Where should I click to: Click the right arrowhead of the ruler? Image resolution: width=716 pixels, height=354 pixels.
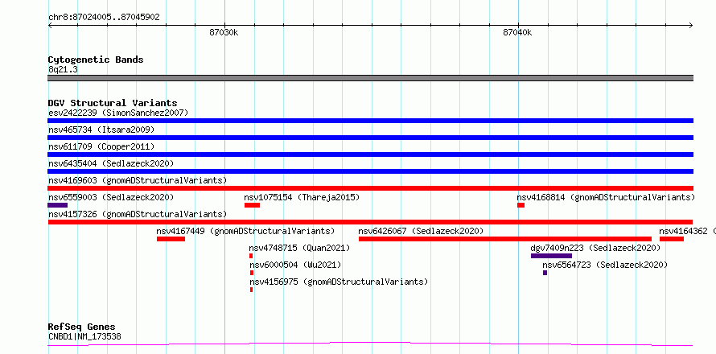click(x=691, y=26)
